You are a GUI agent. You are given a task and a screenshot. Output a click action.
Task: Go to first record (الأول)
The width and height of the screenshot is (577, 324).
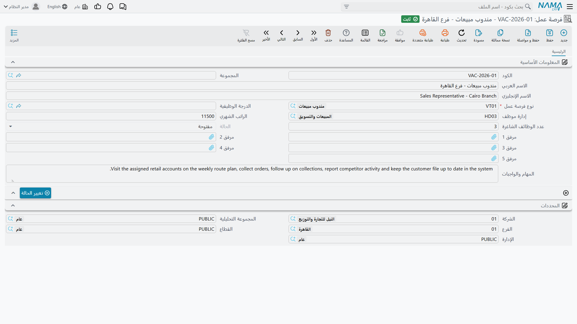[314, 35]
